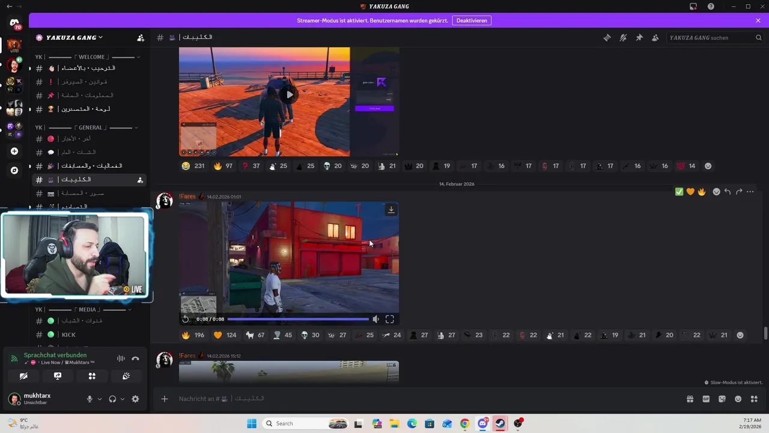Toggle microphone mute next to mukhtarx
This screenshot has width=769, height=433.
[x=90, y=399]
